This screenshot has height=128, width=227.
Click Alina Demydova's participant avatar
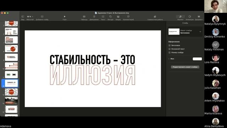[x=216, y=122]
